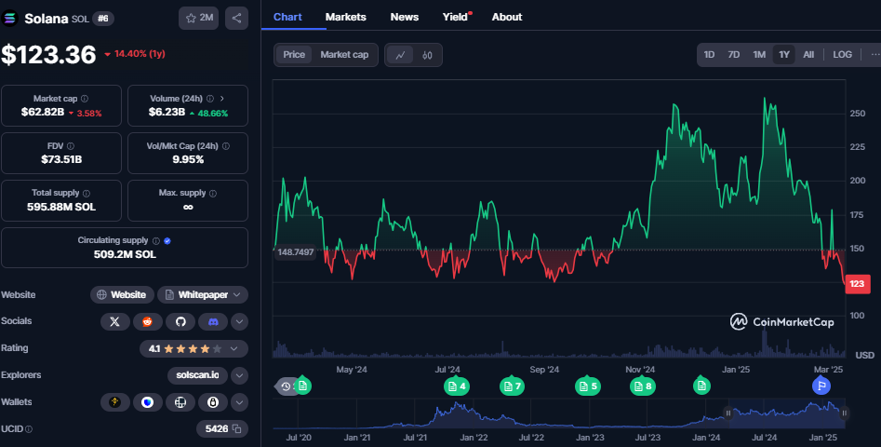Click the chart history clock icon
This screenshot has height=447, width=881.
286,386
